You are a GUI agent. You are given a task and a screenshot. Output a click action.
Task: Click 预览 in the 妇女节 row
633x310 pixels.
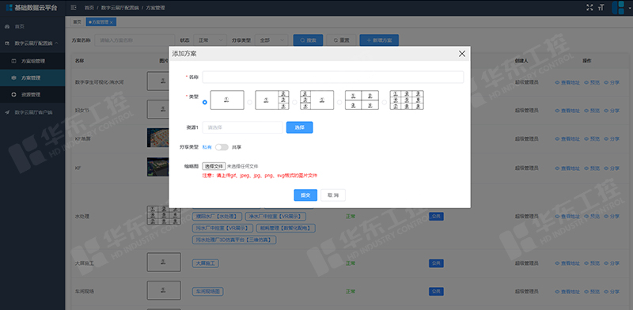tap(592, 111)
